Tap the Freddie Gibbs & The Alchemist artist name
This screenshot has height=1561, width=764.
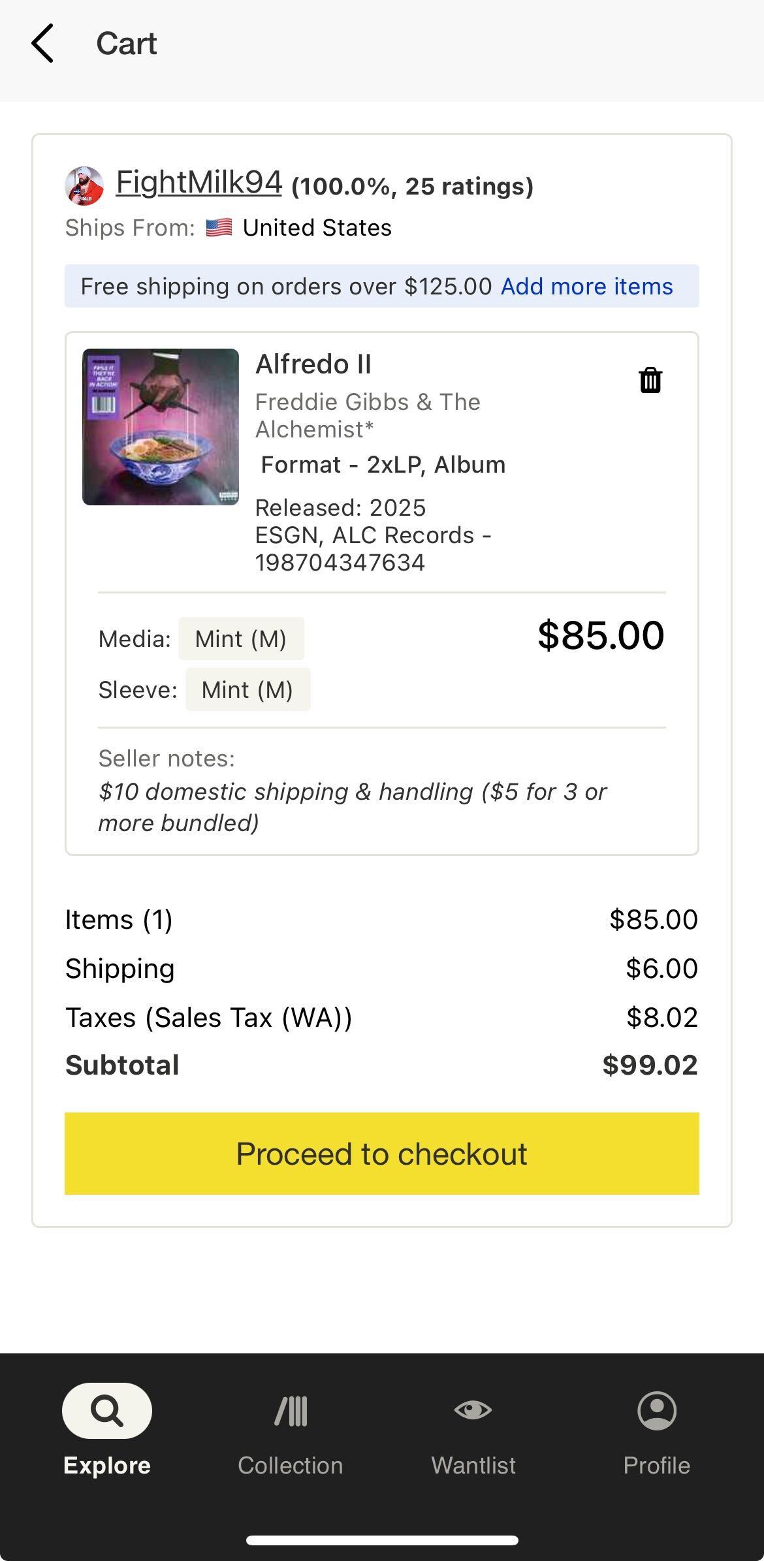pyautogui.click(x=368, y=415)
